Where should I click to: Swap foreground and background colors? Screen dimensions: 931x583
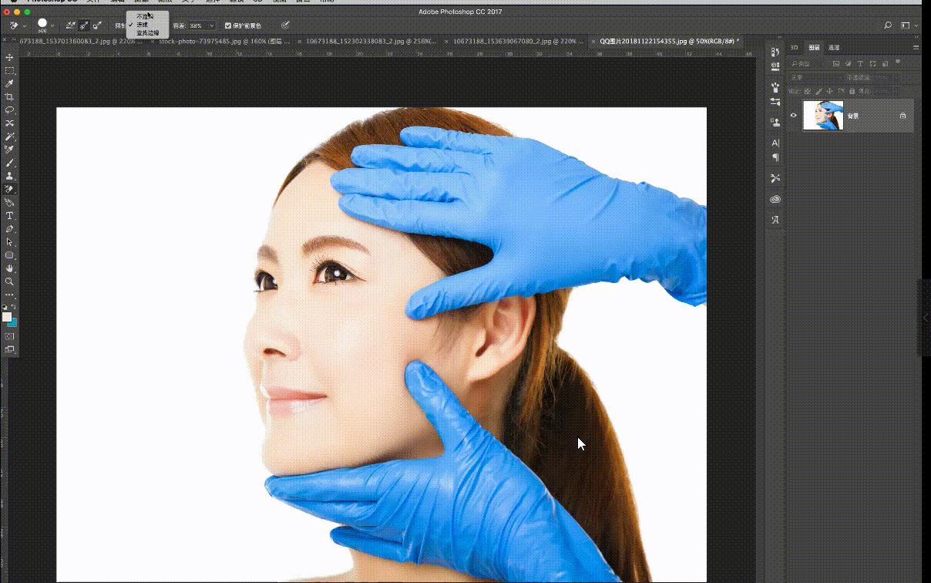click(x=14, y=307)
